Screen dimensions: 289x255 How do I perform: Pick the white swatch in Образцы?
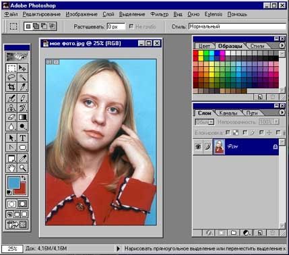pos(228,53)
